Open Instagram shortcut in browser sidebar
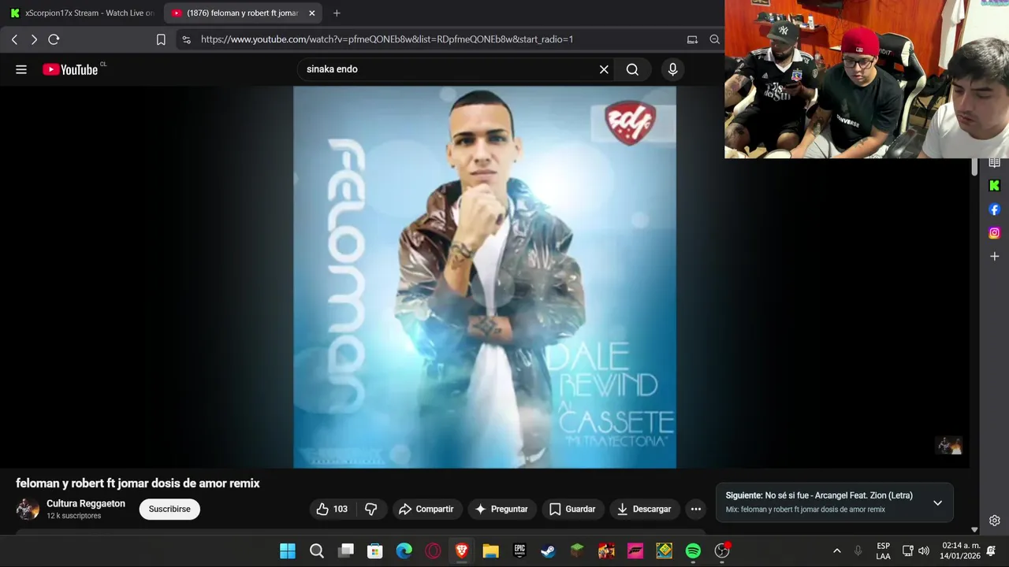The image size is (1009, 567). coord(994,233)
